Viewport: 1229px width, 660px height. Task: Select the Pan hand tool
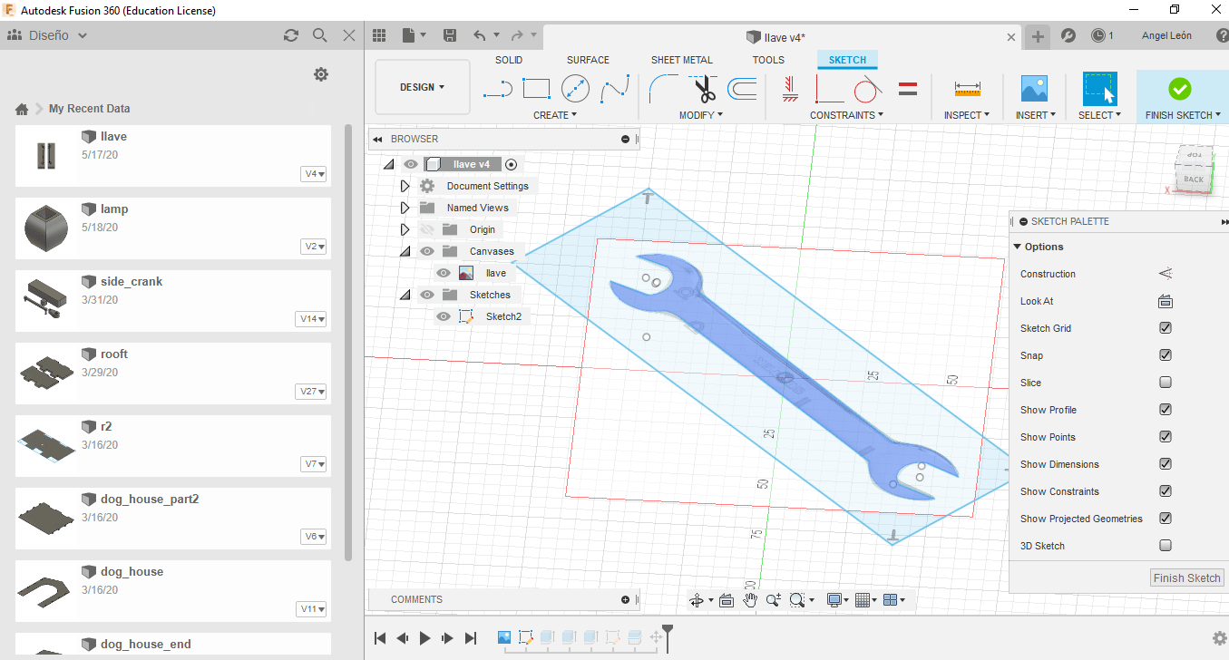tap(751, 599)
